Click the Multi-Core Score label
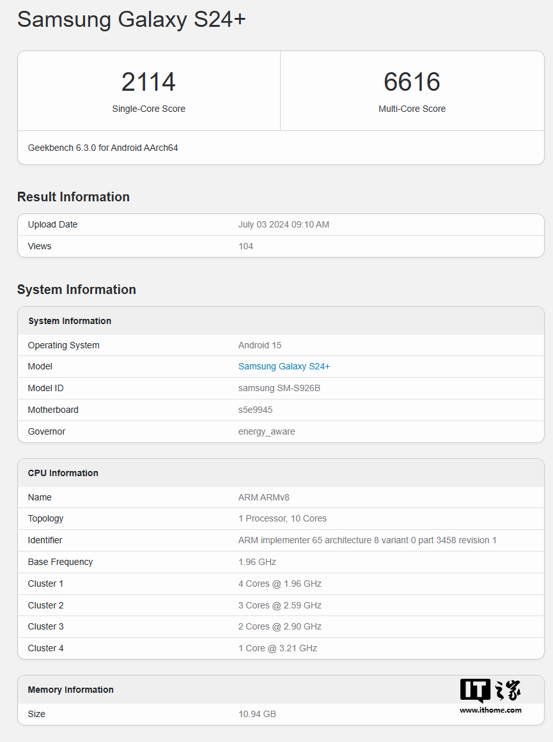 [x=412, y=109]
